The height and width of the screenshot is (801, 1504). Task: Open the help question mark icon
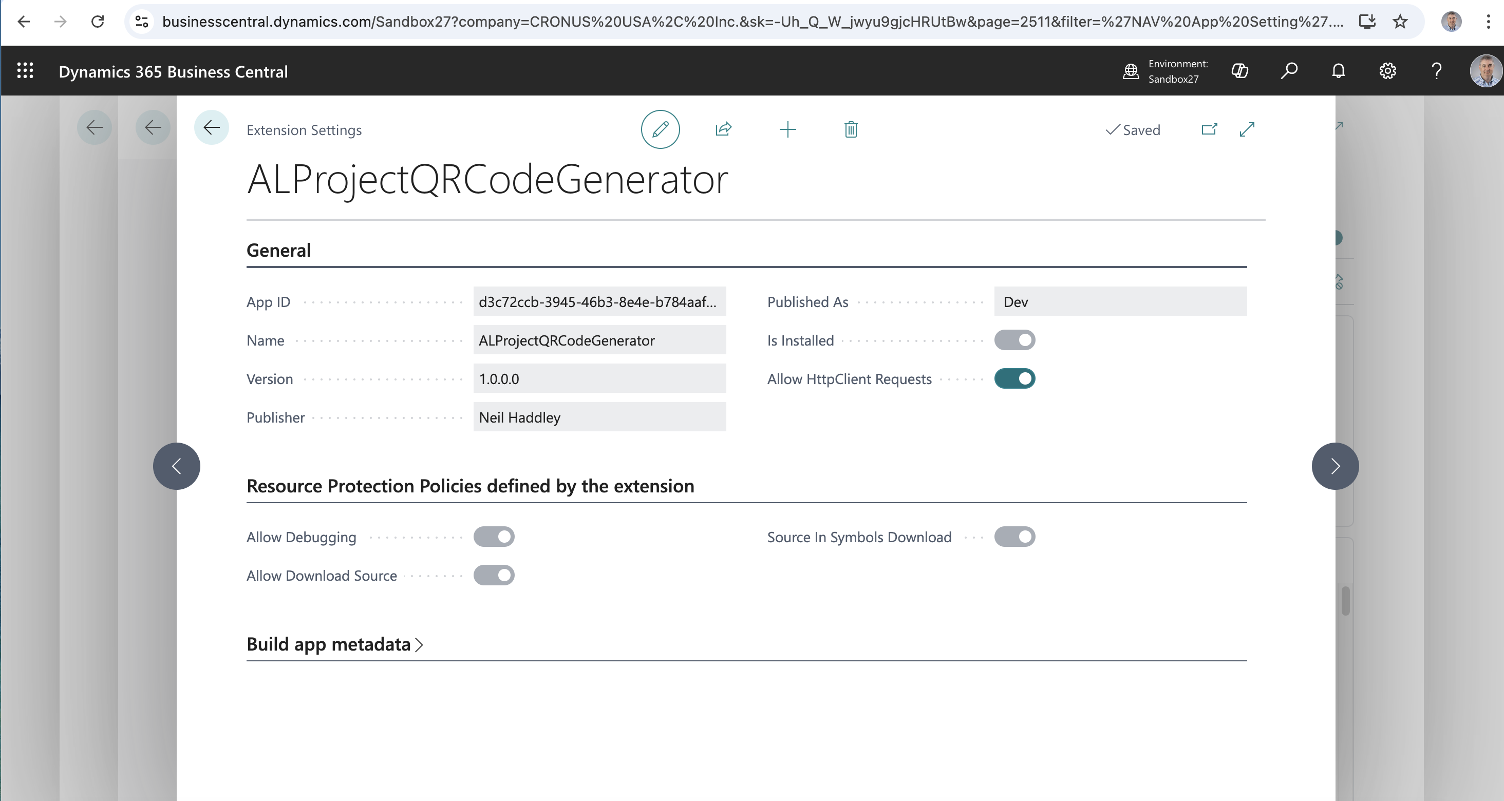(x=1436, y=71)
